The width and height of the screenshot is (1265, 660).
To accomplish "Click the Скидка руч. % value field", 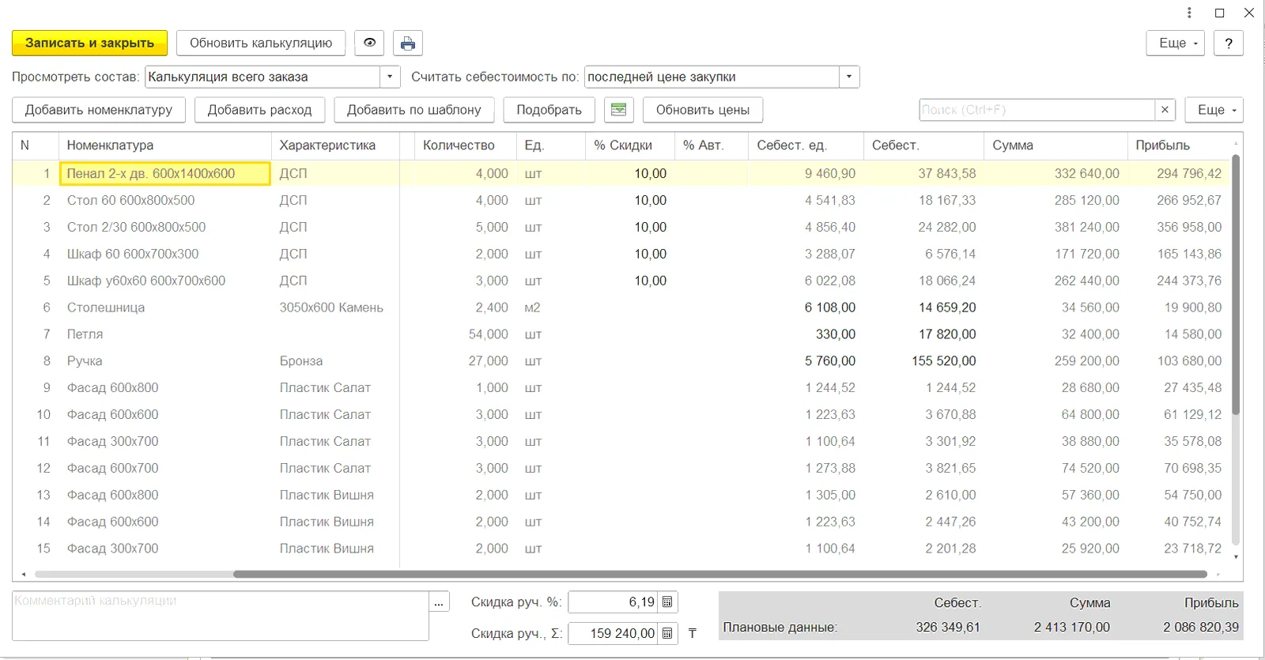I will 613,602.
